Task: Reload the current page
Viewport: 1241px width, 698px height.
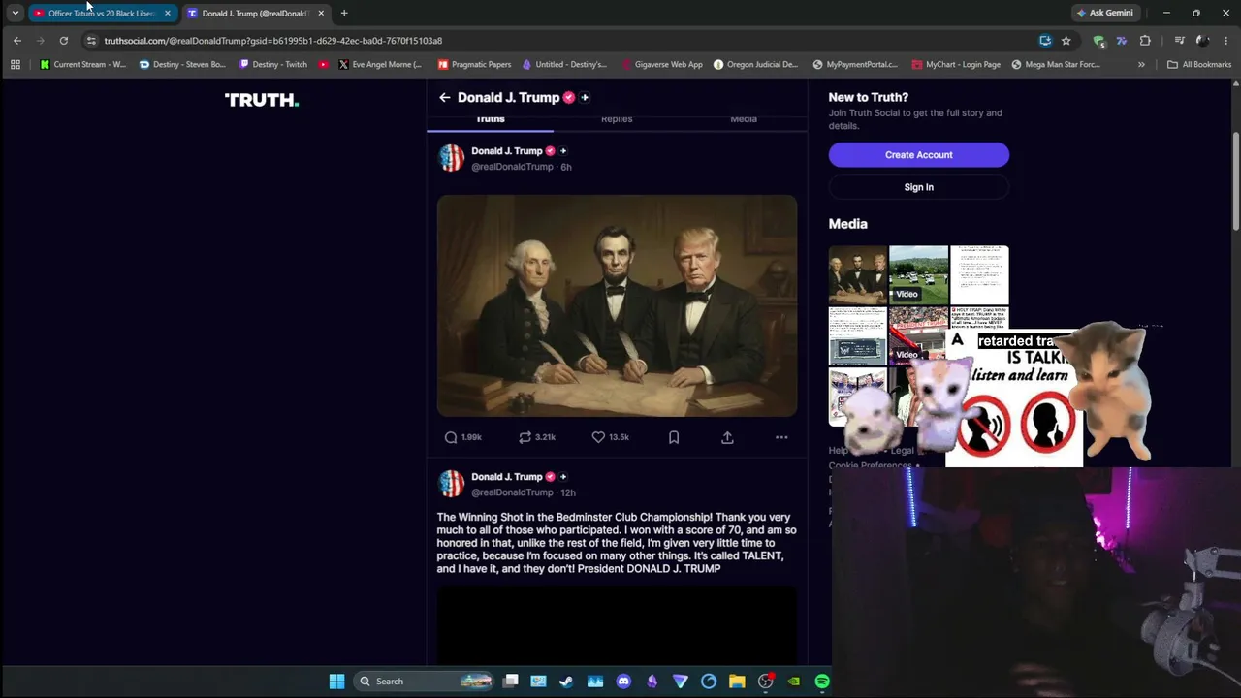Action: (x=64, y=41)
